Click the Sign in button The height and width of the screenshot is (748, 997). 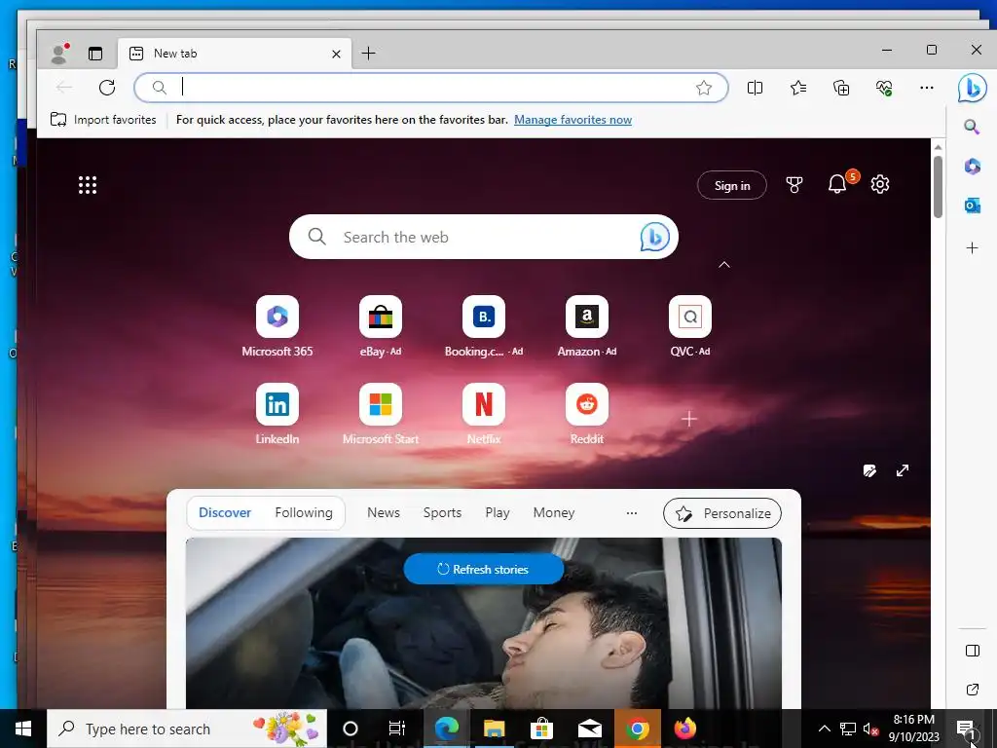(x=732, y=185)
